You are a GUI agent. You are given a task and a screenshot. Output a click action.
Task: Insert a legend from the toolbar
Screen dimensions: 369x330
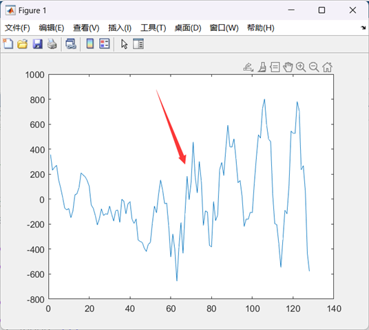click(x=105, y=44)
